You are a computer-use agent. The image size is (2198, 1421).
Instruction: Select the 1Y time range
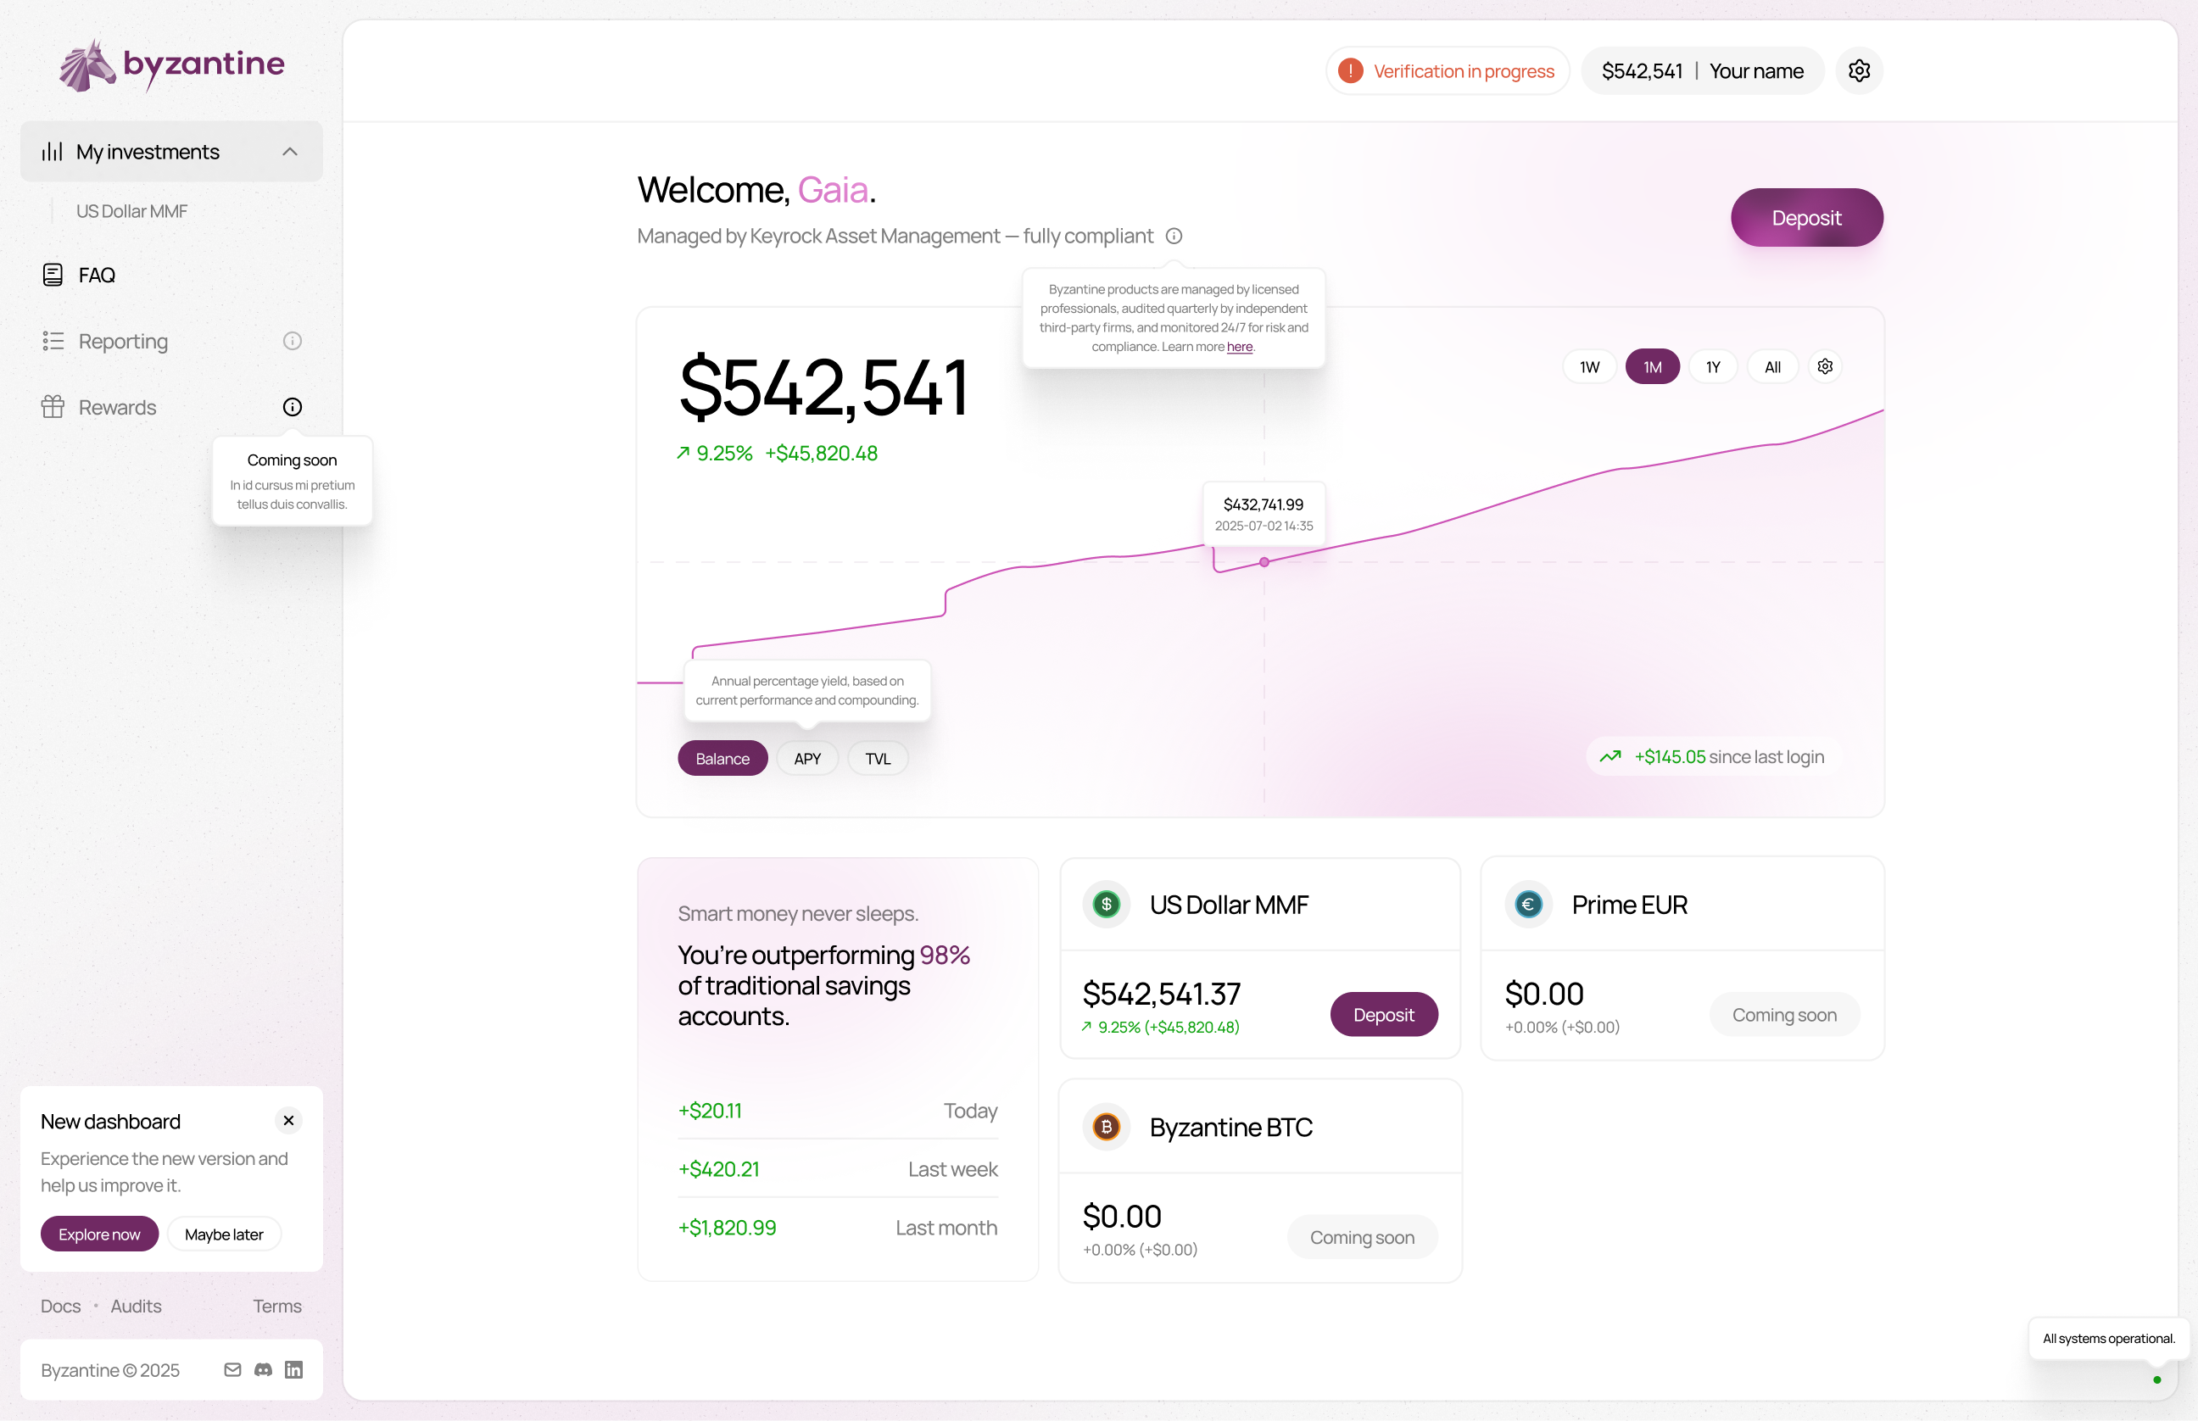1713,367
